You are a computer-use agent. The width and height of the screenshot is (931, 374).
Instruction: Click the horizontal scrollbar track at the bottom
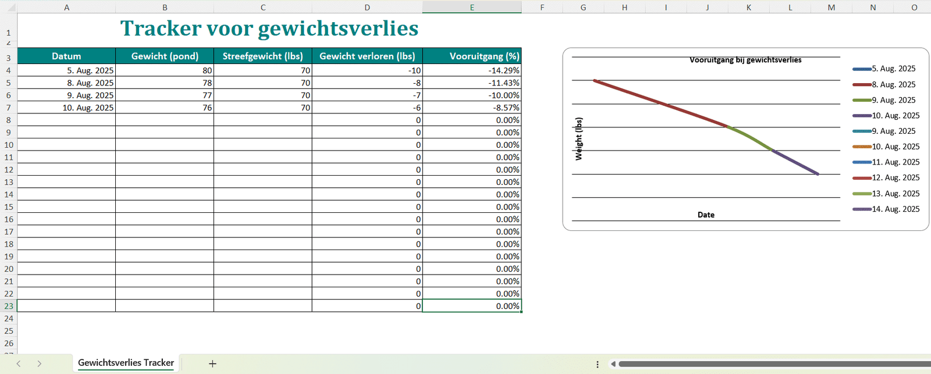774,364
